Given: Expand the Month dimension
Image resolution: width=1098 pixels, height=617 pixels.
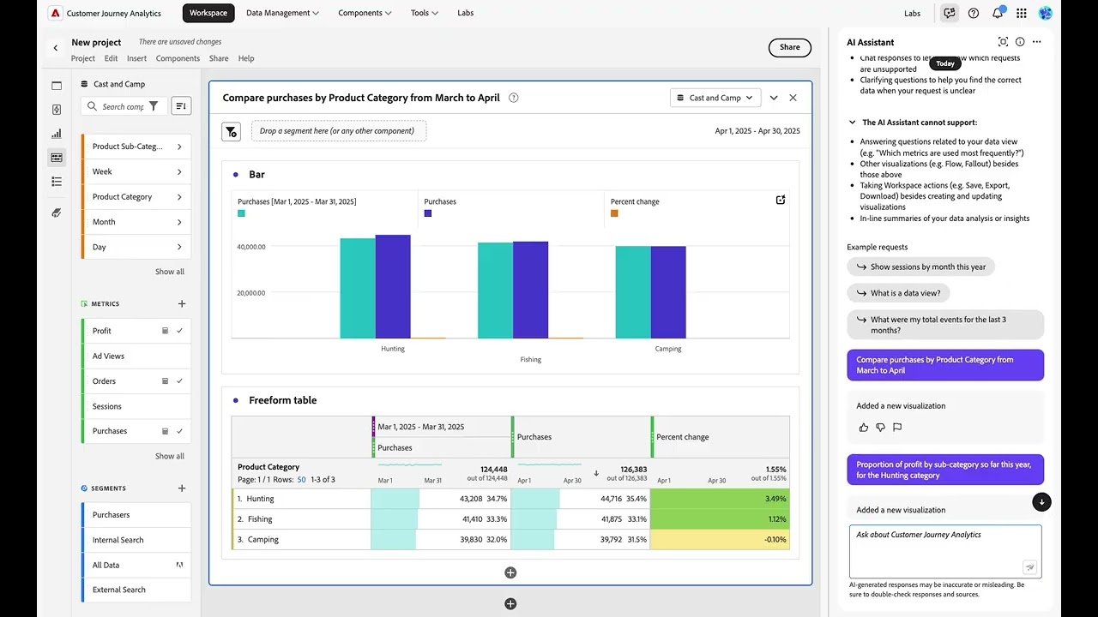Looking at the screenshot, I should [179, 222].
